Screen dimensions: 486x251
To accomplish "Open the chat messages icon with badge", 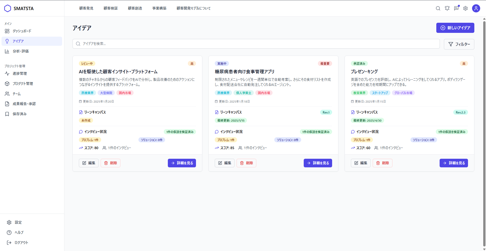I will click(x=456, y=8).
